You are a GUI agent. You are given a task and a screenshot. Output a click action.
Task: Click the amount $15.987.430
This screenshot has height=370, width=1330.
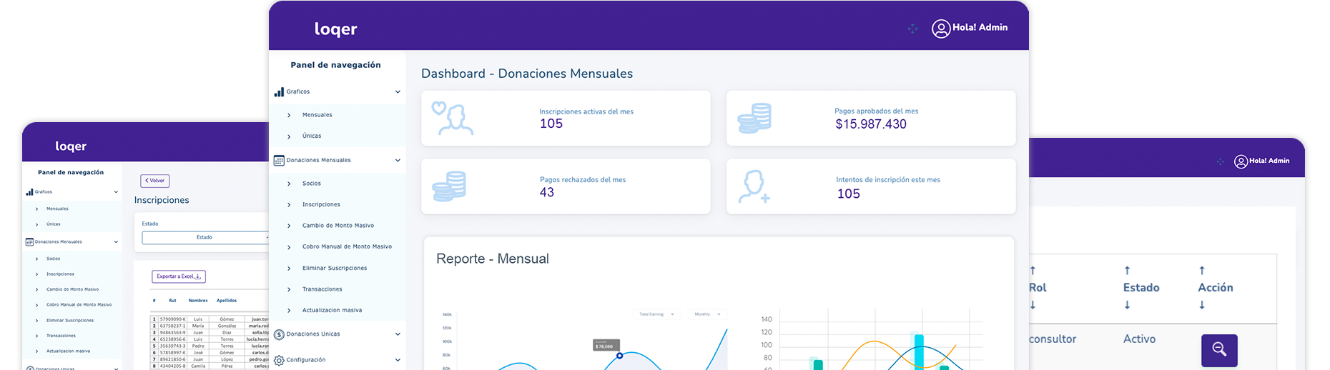click(x=871, y=124)
